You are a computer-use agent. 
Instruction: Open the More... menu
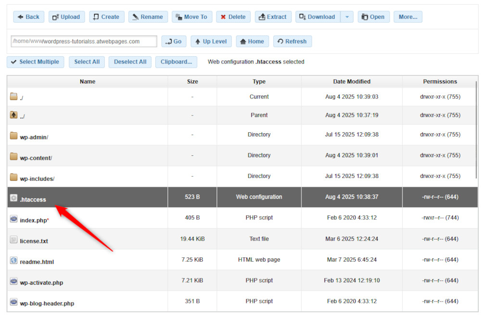click(407, 16)
